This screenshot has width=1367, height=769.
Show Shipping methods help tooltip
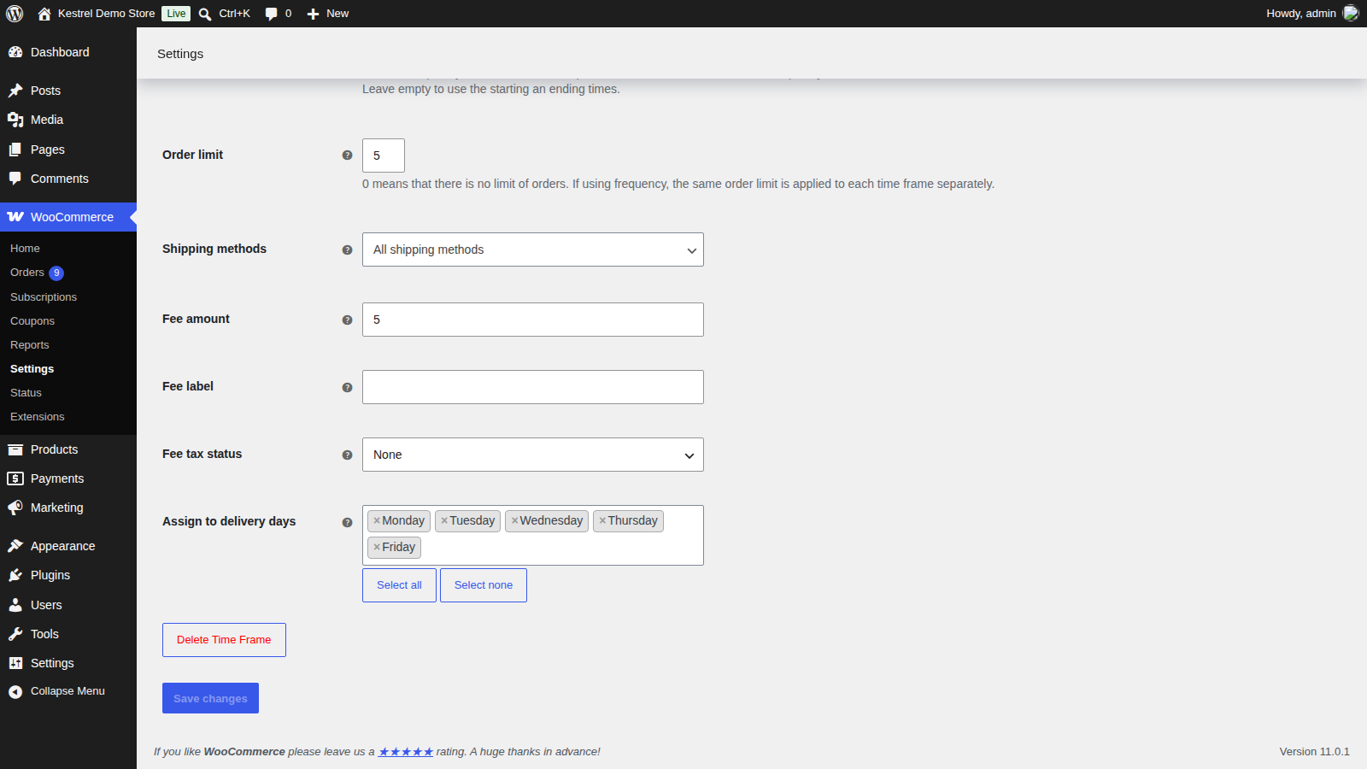[347, 250]
